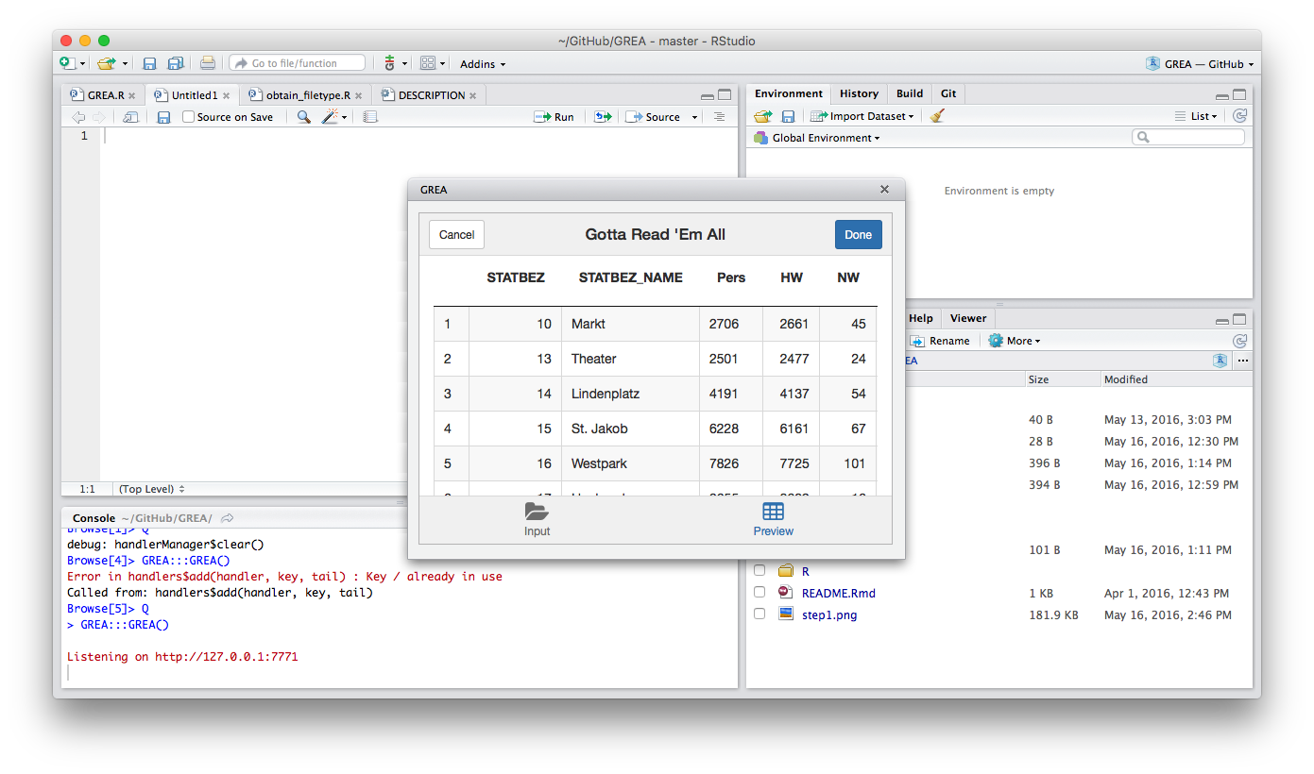Click the 'Lindenplatz' cell in preview table
Viewport: 1314px width, 774px height.
click(x=631, y=394)
